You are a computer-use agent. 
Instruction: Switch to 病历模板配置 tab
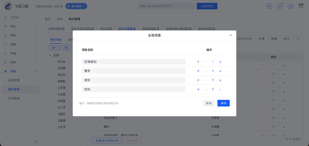[x=151, y=29]
